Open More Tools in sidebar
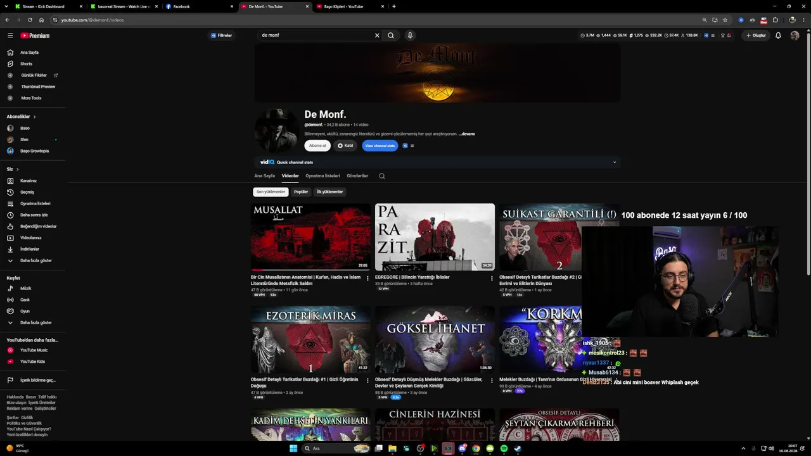The width and height of the screenshot is (811, 456). [x=31, y=98]
